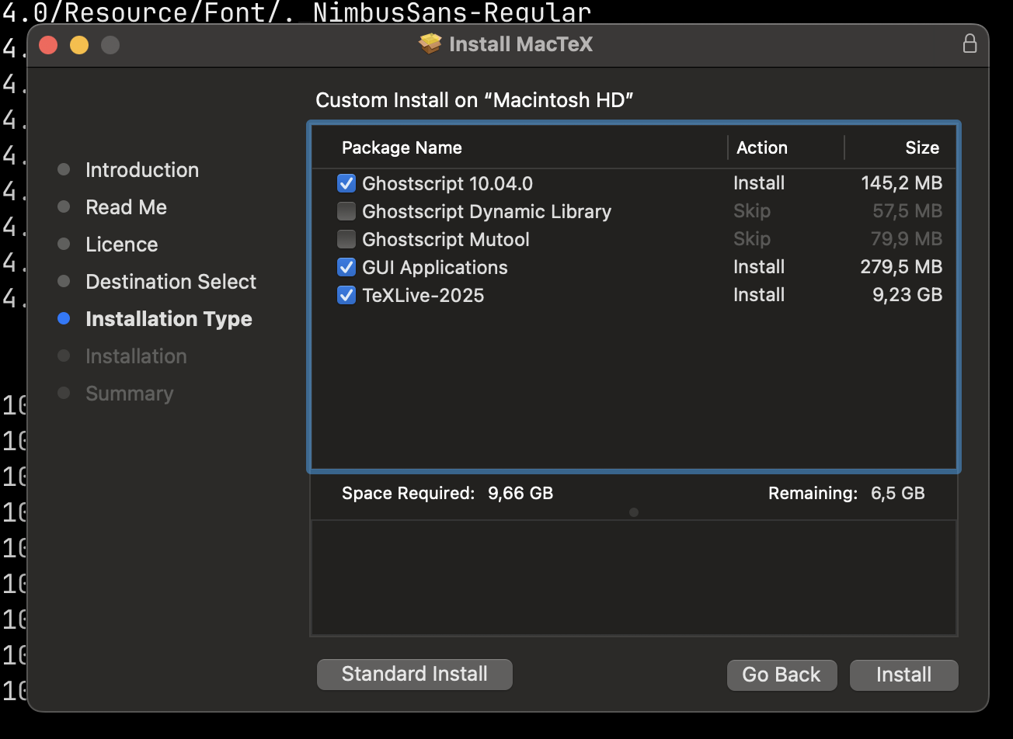Click the Summary step bullet
The image size is (1013, 739).
click(x=64, y=393)
